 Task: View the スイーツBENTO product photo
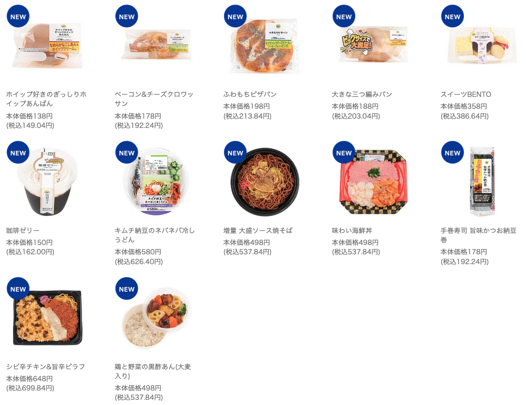click(482, 46)
